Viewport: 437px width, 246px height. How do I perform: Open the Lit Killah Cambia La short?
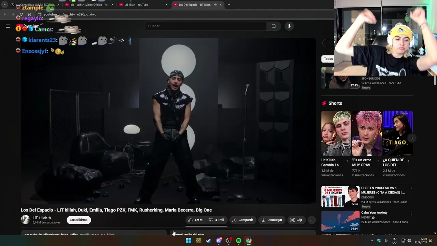click(x=336, y=133)
